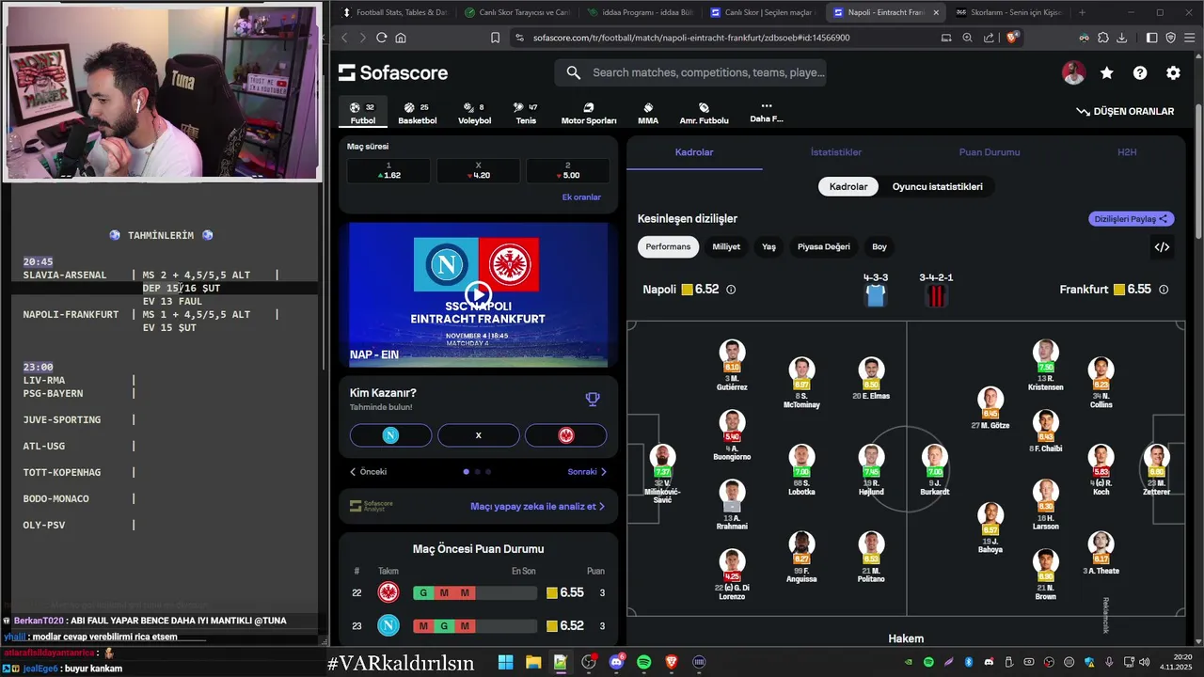Select odds X at 4.20
This screenshot has height=677, width=1204.
[478, 170]
